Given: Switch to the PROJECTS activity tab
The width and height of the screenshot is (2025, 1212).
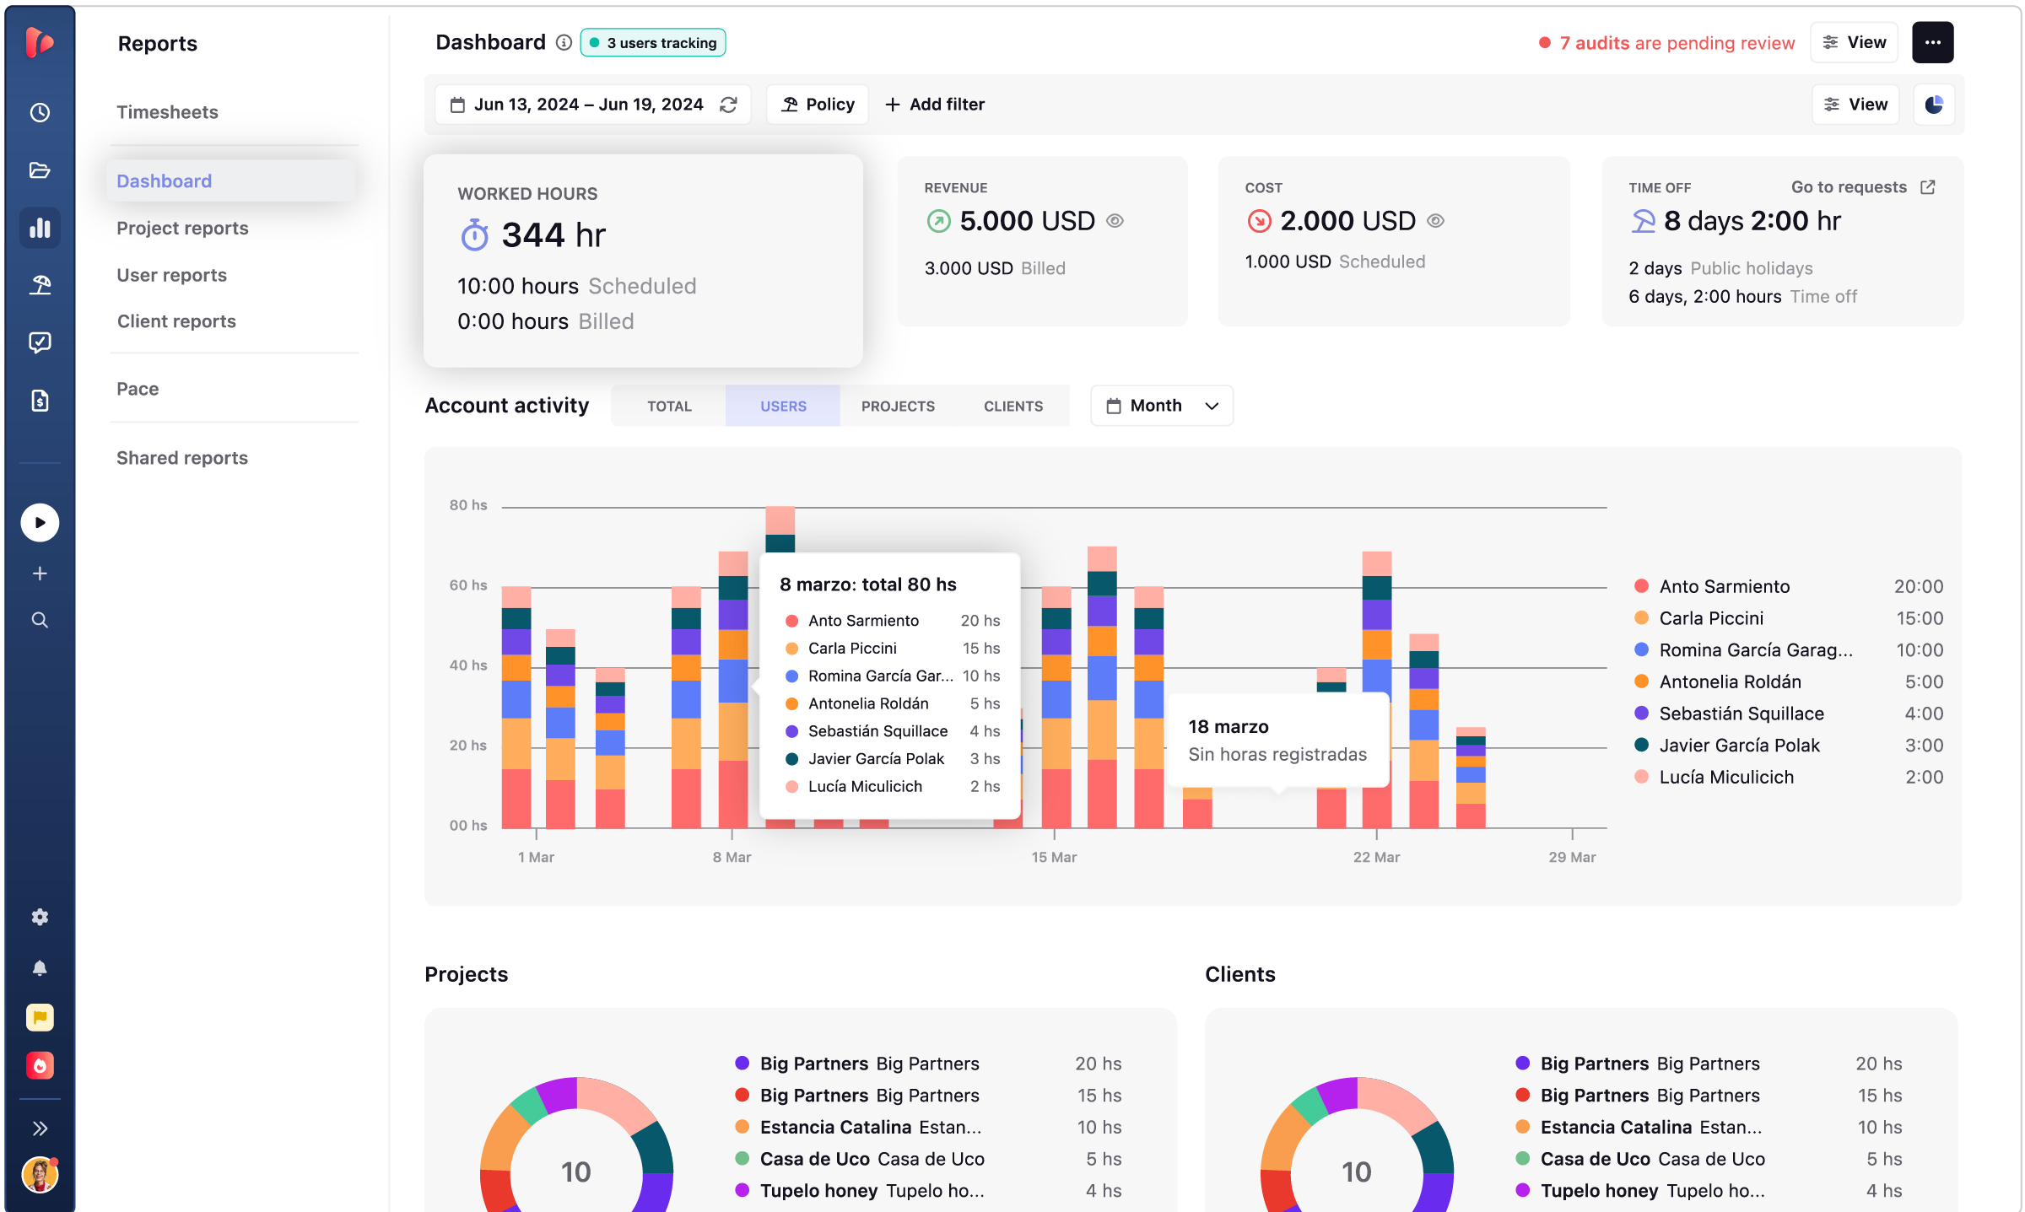Looking at the screenshot, I should coord(898,406).
